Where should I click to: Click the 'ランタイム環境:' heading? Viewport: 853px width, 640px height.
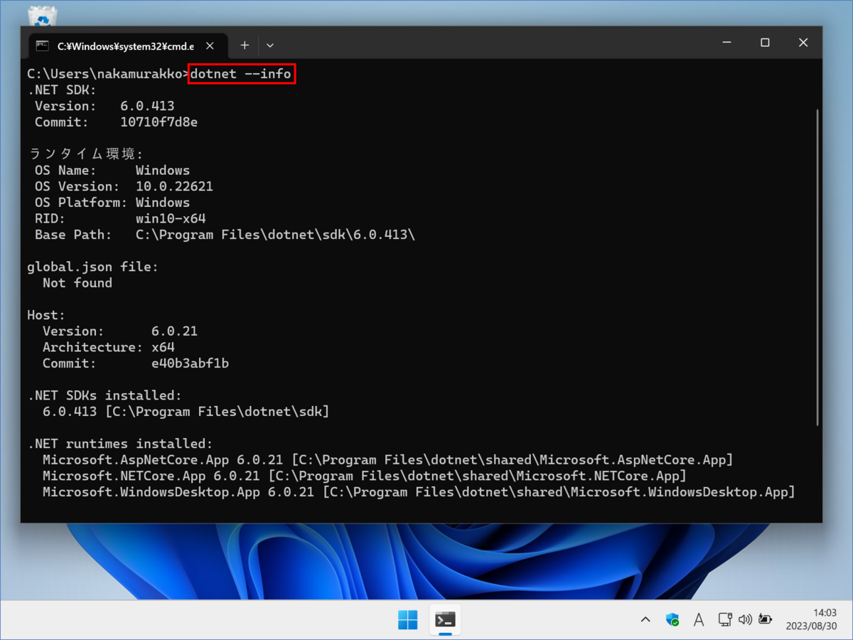(85, 154)
